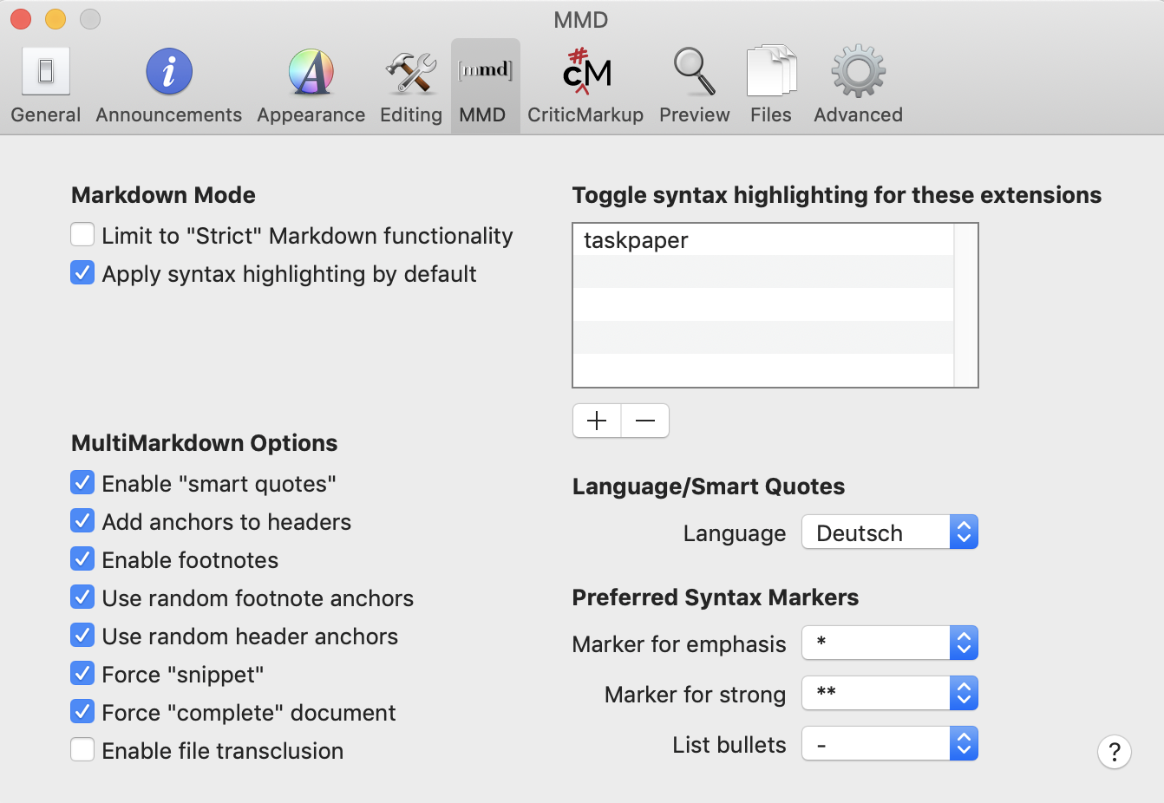Open the List bullets dropdown

coord(890,744)
